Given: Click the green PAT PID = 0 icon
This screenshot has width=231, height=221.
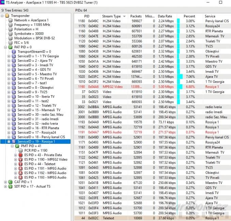Looking at the screenshot, I should point(10,47).
